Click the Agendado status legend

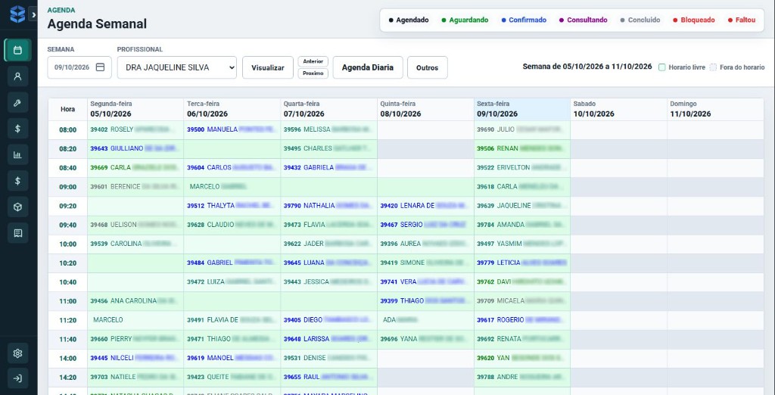tap(409, 20)
